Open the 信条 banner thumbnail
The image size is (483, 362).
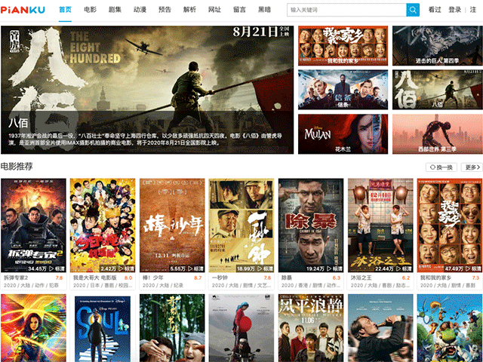tap(343, 90)
